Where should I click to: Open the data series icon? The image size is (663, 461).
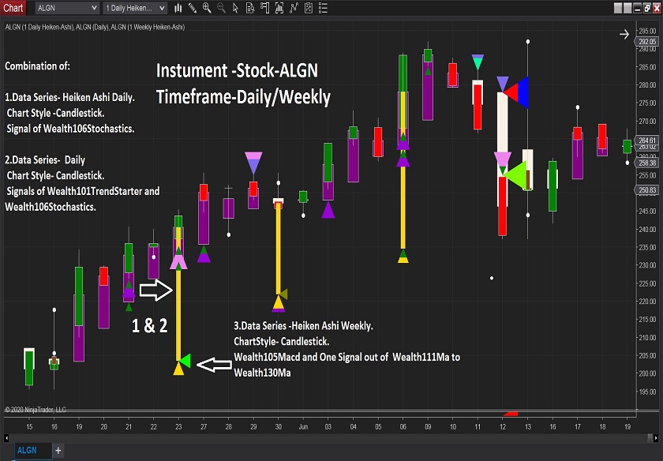pos(250,8)
